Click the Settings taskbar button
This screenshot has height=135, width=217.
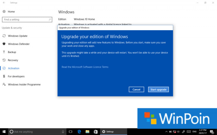pyautogui.click(x=113, y=131)
